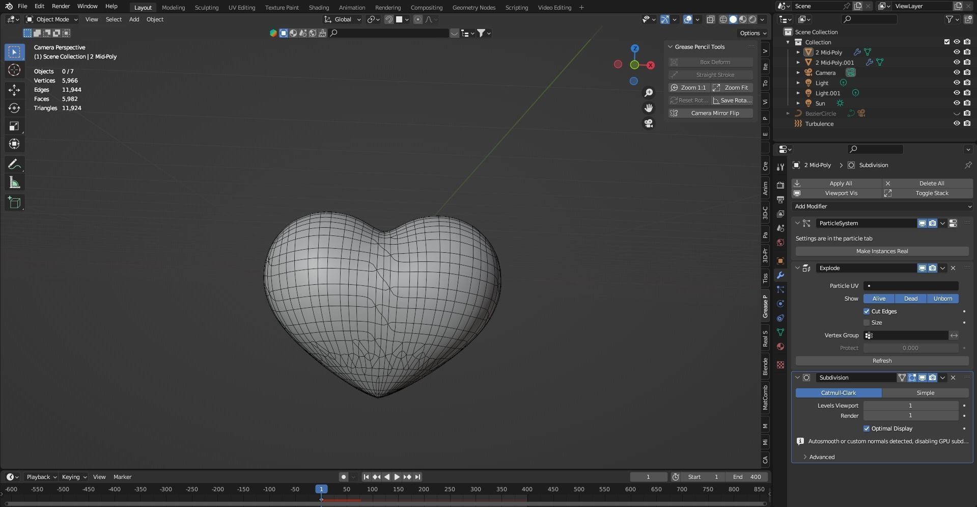The width and height of the screenshot is (977, 507).
Task: Disable Cut Edges in the Explode modifier
Action: point(866,311)
